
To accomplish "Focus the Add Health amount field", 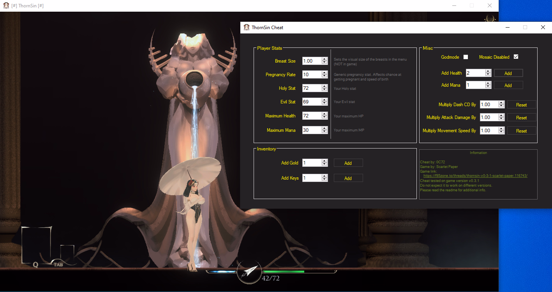I will [x=476, y=73].
